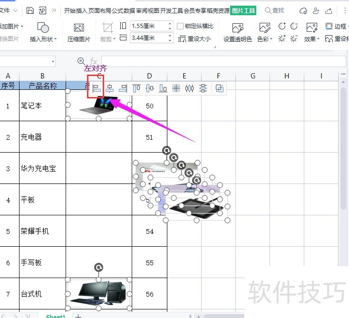Click the height spinner of 1.55厘米 field

click(170, 26)
